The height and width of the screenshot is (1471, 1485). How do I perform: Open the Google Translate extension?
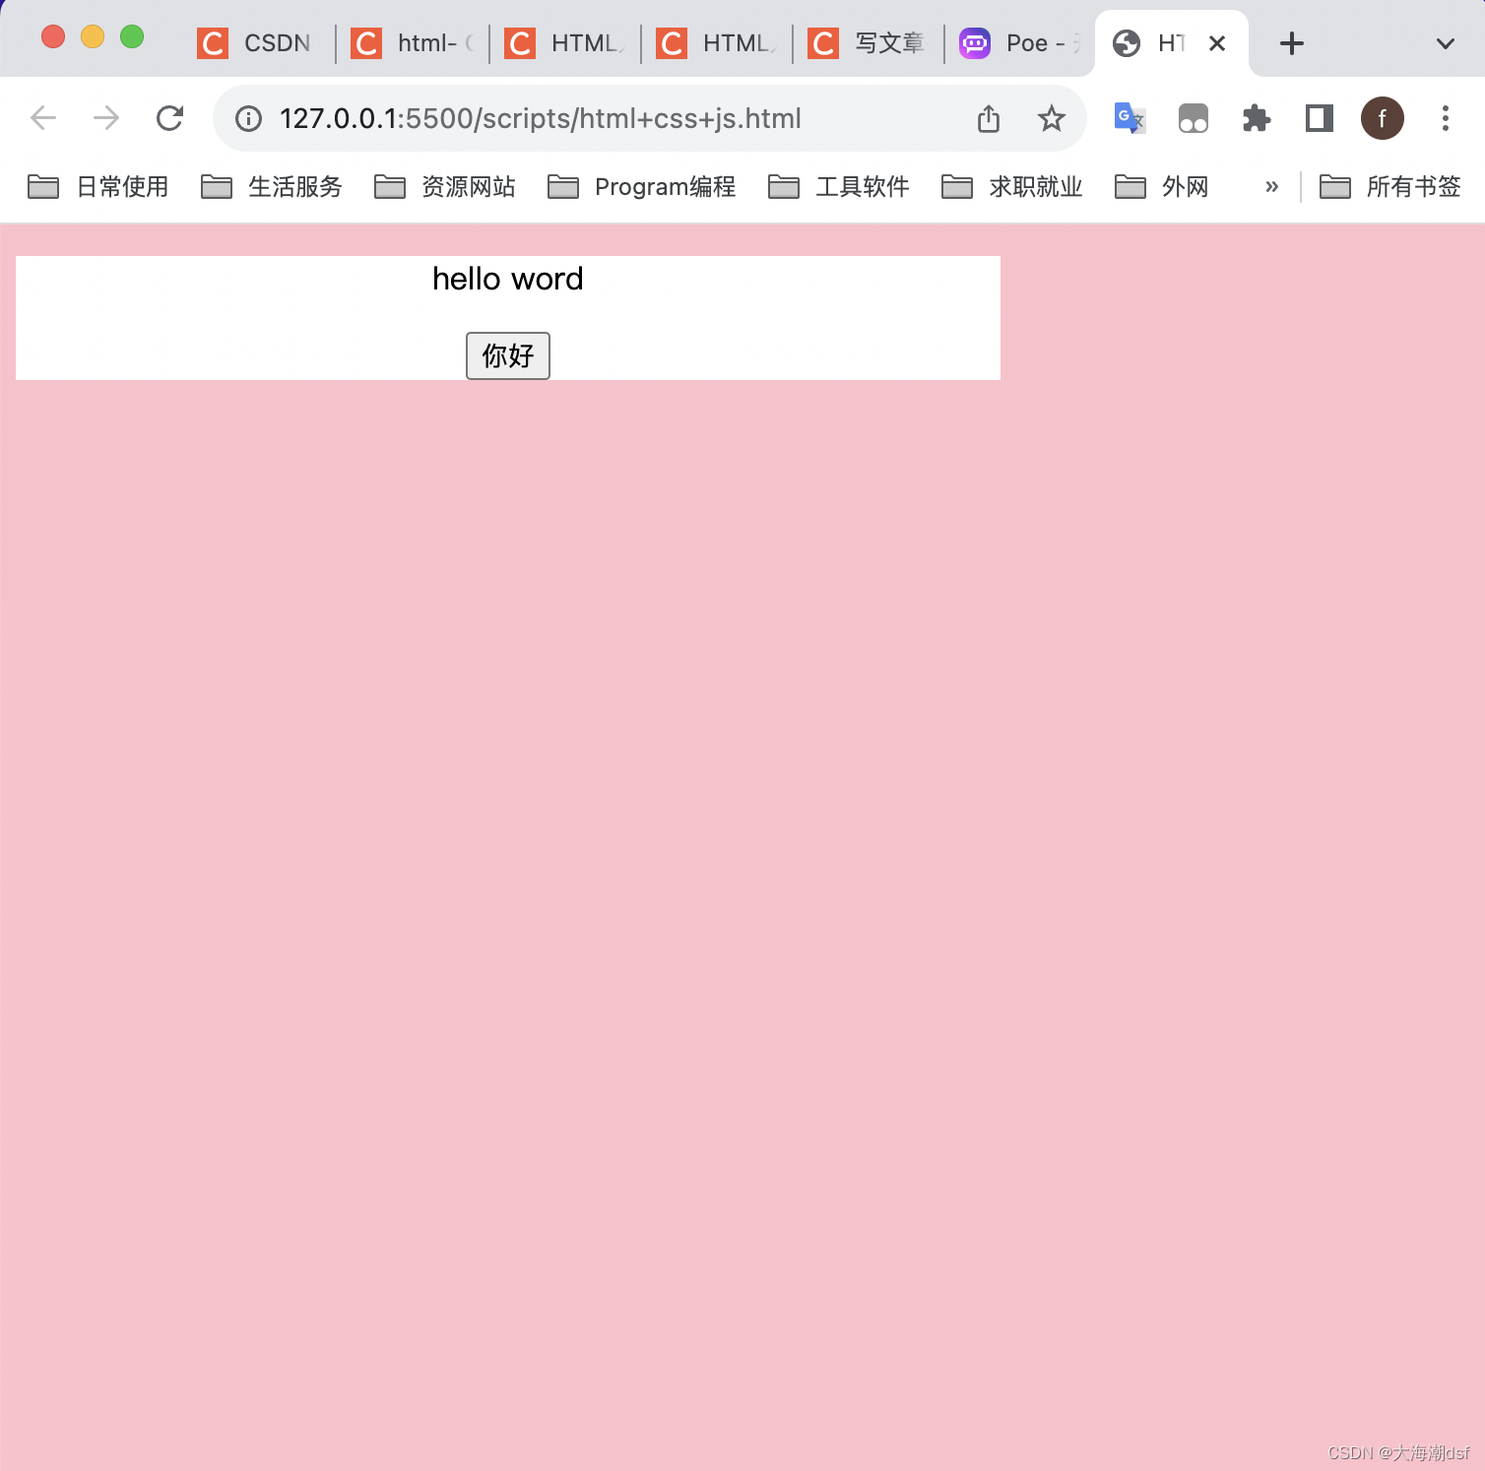pos(1129,117)
